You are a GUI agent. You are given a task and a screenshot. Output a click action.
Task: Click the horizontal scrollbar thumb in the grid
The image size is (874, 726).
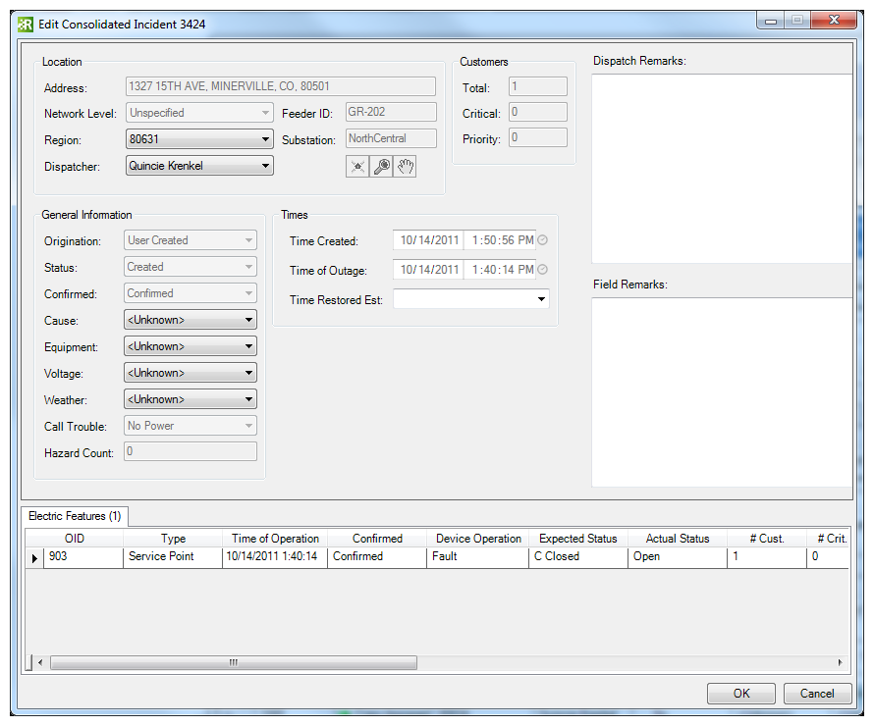coord(234,662)
